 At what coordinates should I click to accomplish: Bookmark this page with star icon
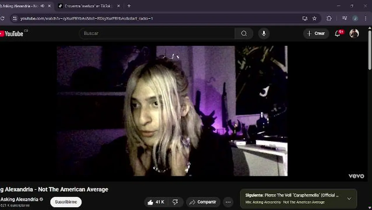click(x=314, y=18)
